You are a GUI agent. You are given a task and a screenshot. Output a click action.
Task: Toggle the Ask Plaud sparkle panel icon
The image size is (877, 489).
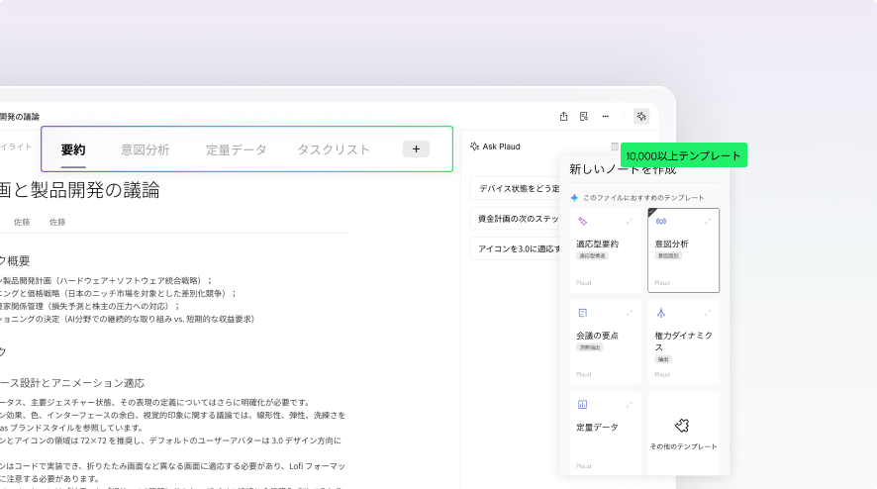(x=641, y=116)
